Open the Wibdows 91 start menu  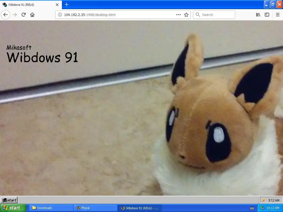[9, 200]
